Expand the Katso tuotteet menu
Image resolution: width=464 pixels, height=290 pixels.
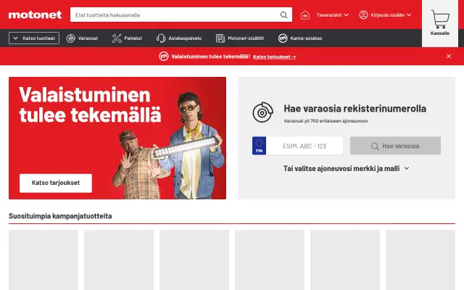[34, 38]
